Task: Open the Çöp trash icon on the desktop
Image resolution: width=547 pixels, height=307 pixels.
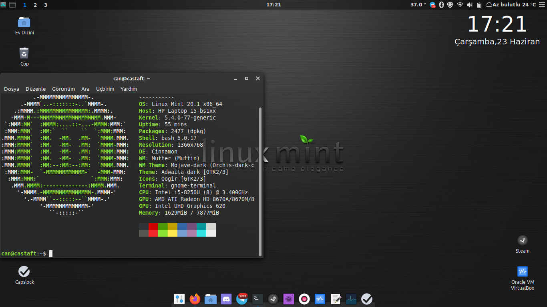Action: pyautogui.click(x=24, y=57)
